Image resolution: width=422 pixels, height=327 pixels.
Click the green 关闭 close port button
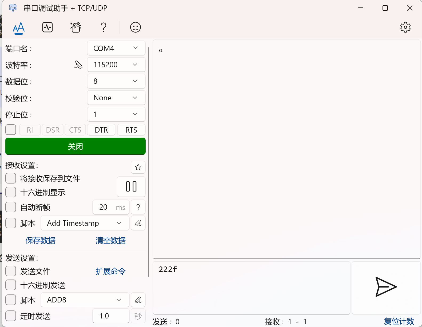click(75, 146)
